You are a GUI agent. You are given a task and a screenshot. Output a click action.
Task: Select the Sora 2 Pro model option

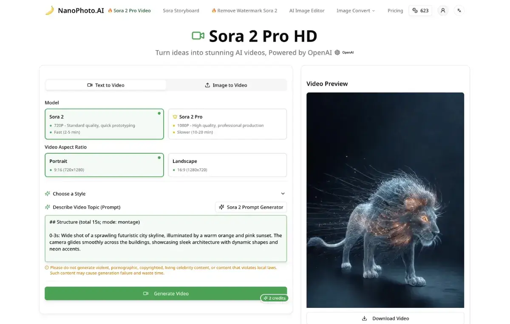[227, 124]
